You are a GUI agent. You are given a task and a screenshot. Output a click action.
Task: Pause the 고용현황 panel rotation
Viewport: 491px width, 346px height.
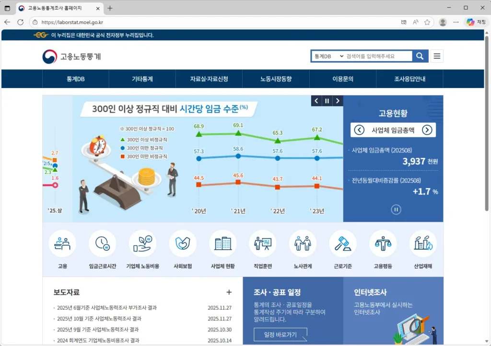click(396, 209)
